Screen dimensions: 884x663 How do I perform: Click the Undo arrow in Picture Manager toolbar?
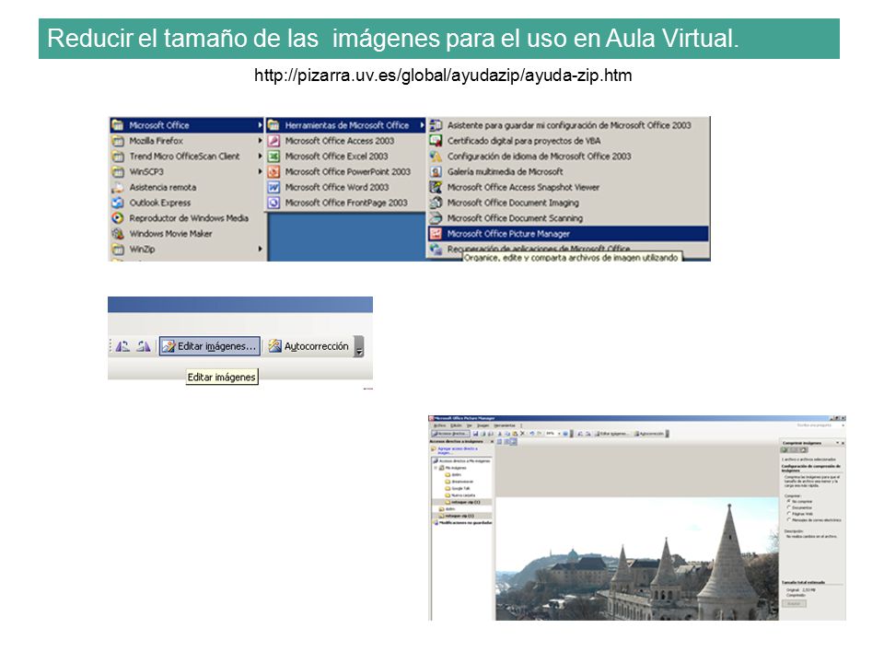532,434
